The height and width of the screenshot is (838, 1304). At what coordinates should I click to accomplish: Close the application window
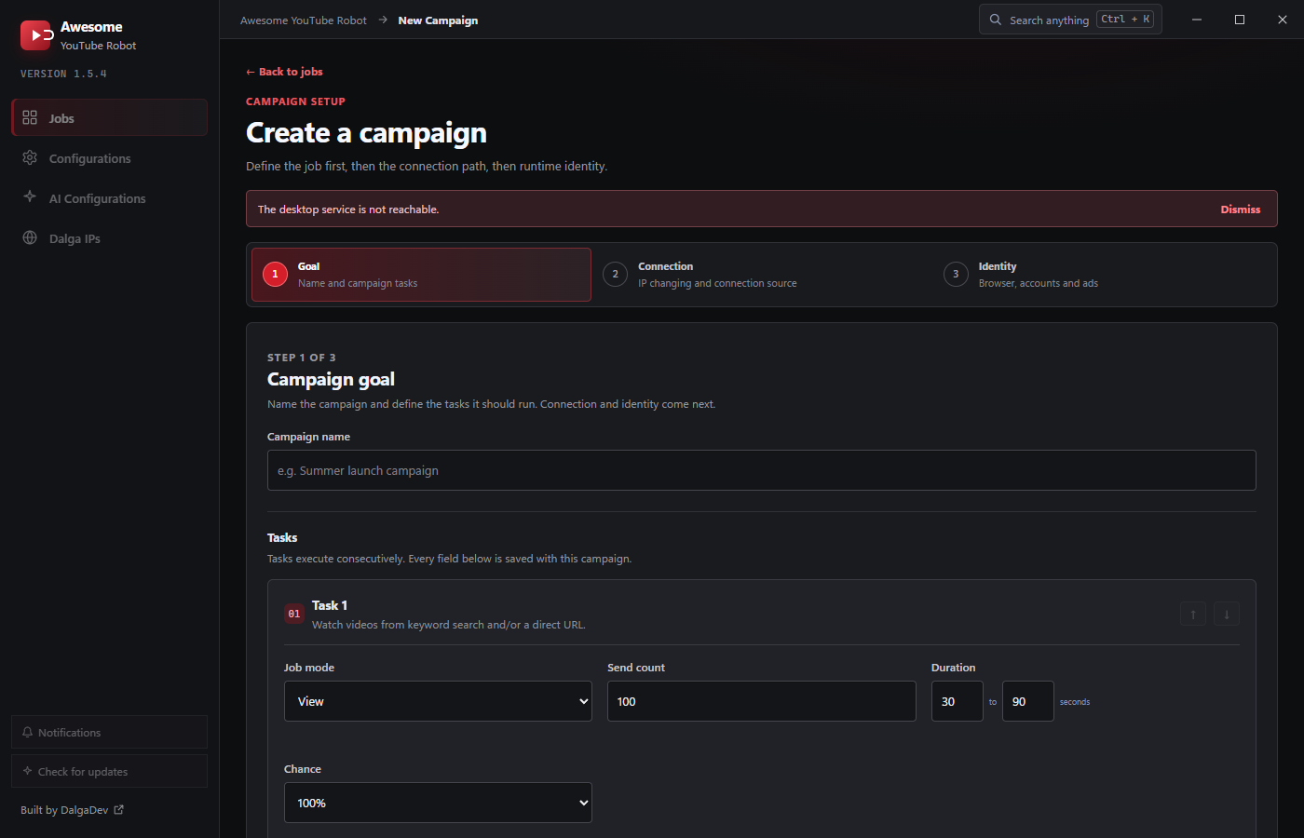tap(1283, 20)
